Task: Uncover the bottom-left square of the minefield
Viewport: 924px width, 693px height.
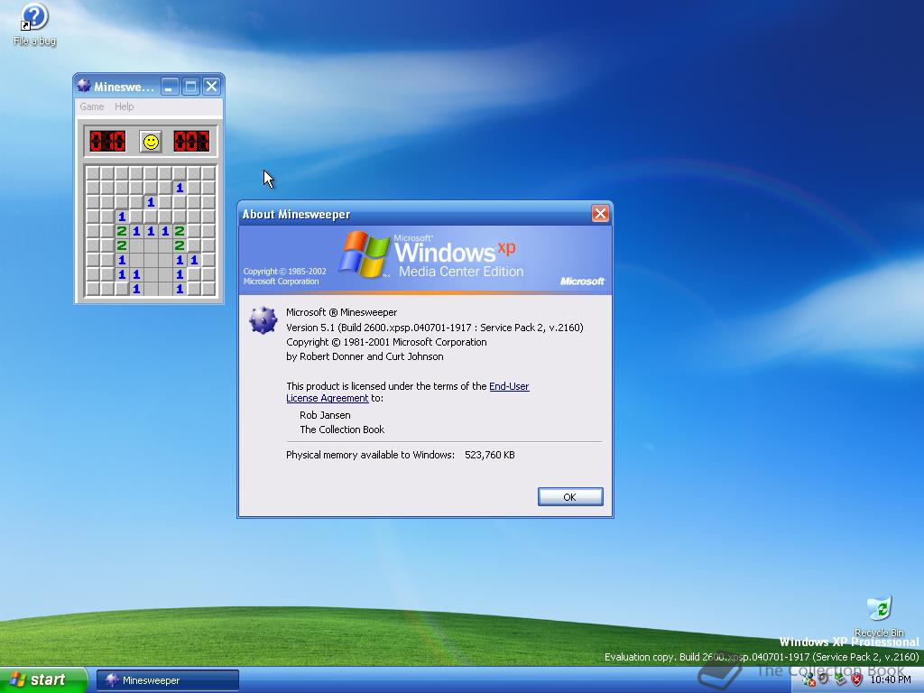Action: (x=93, y=289)
